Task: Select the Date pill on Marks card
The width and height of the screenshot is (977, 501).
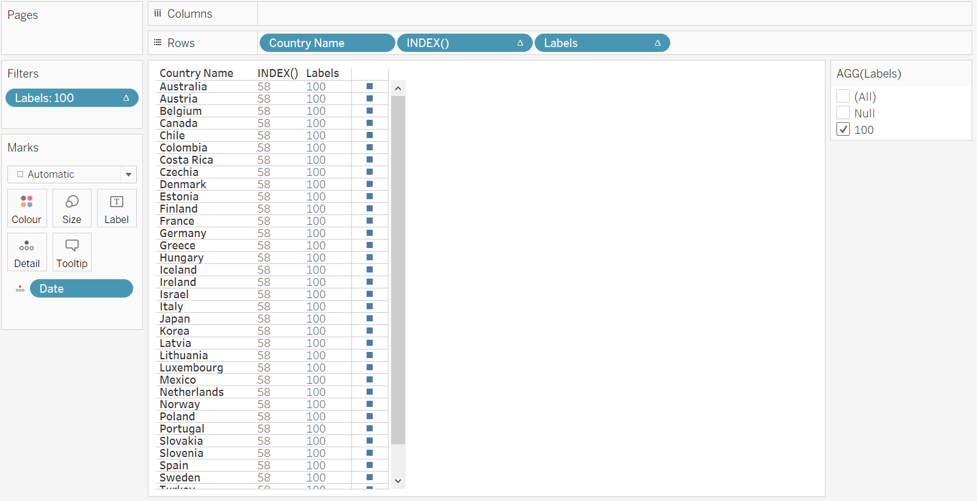Action: (81, 288)
